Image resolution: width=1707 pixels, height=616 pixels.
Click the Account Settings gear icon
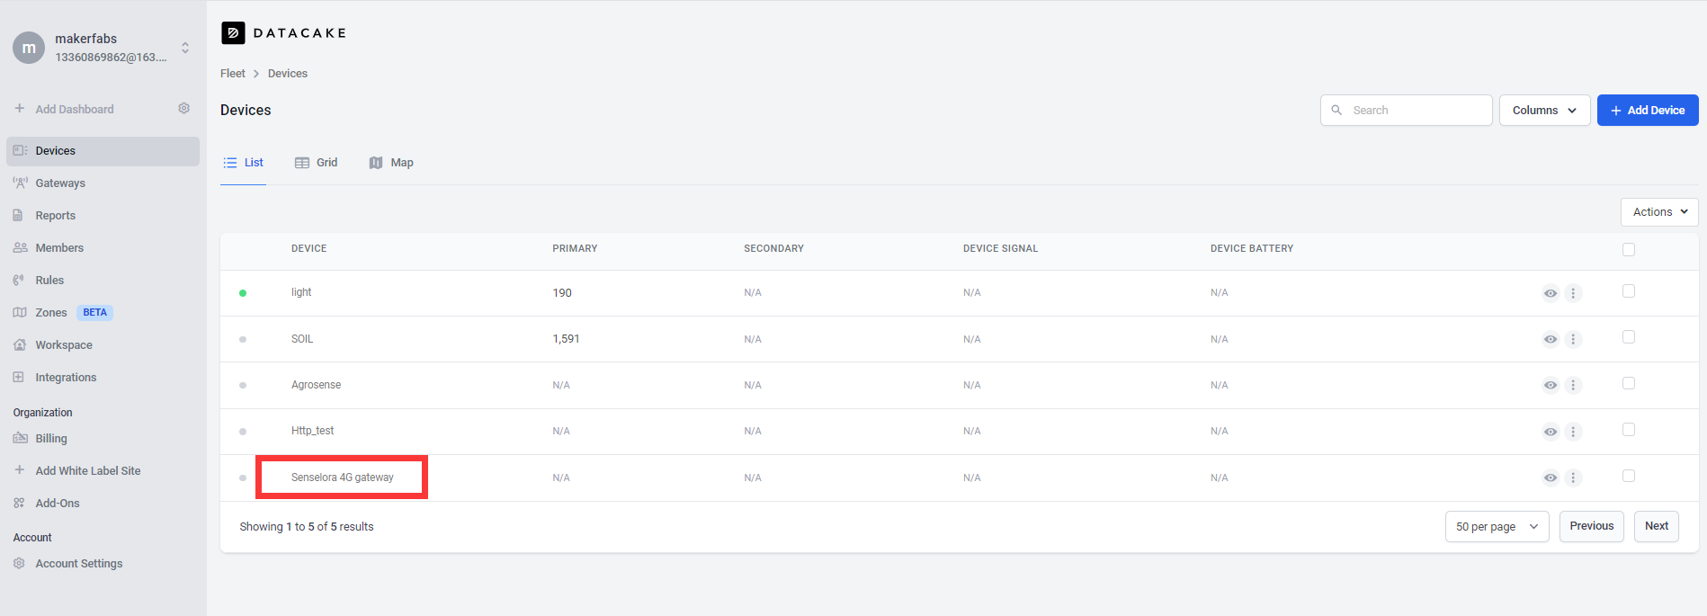tap(19, 563)
